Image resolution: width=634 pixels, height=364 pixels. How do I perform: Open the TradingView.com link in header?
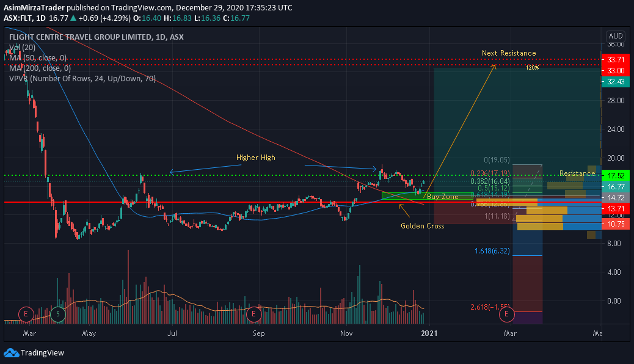(142, 8)
